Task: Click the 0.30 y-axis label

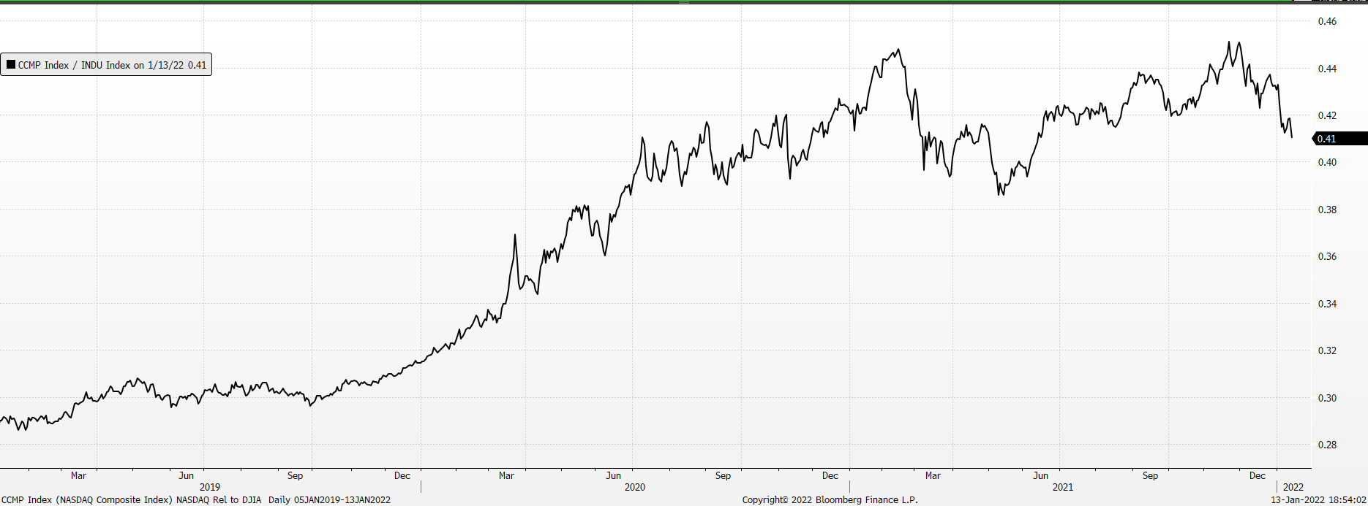Action: (x=1327, y=398)
